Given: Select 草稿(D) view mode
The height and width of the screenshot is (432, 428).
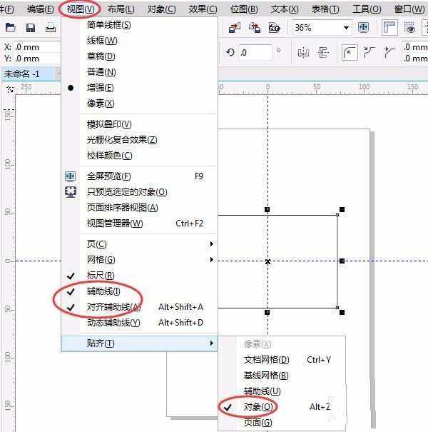Looking at the screenshot, I should pyautogui.click(x=140, y=56).
